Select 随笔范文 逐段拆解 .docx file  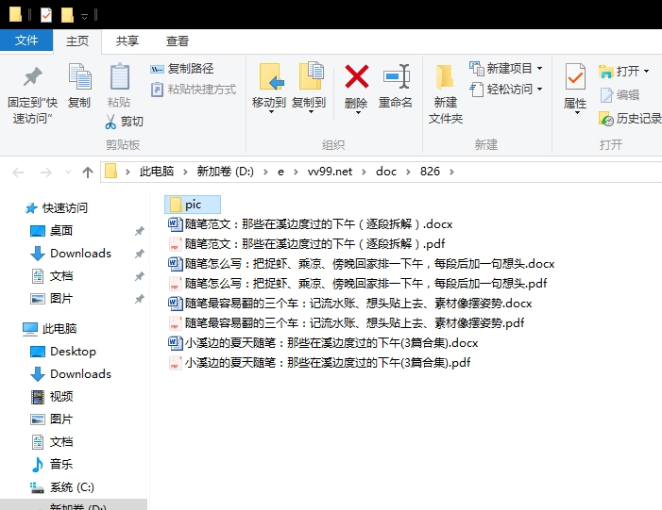click(311, 224)
